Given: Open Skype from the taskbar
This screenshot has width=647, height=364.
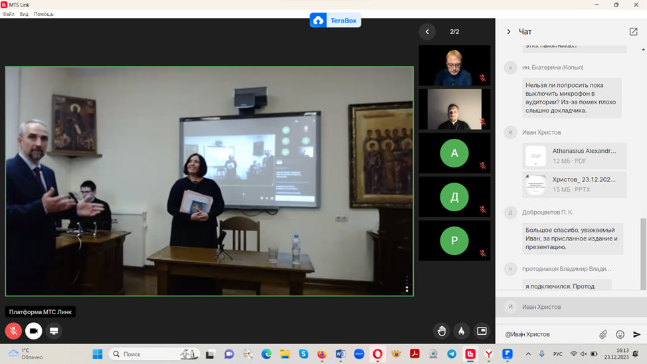Looking at the screenshot, I should tap(304, 354).
